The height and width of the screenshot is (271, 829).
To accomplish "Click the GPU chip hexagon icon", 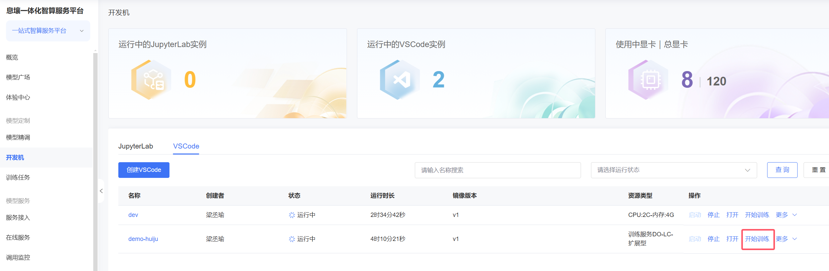I will click(648, 80).
